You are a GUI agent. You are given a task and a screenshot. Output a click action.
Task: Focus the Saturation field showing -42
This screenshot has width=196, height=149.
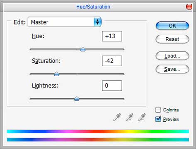(112, 61)
